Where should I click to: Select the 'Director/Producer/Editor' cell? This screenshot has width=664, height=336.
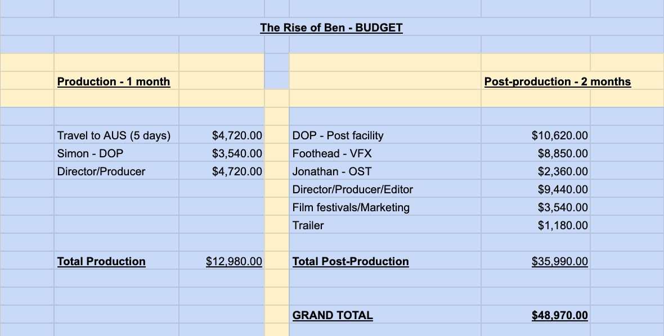(x=352, y=189)
